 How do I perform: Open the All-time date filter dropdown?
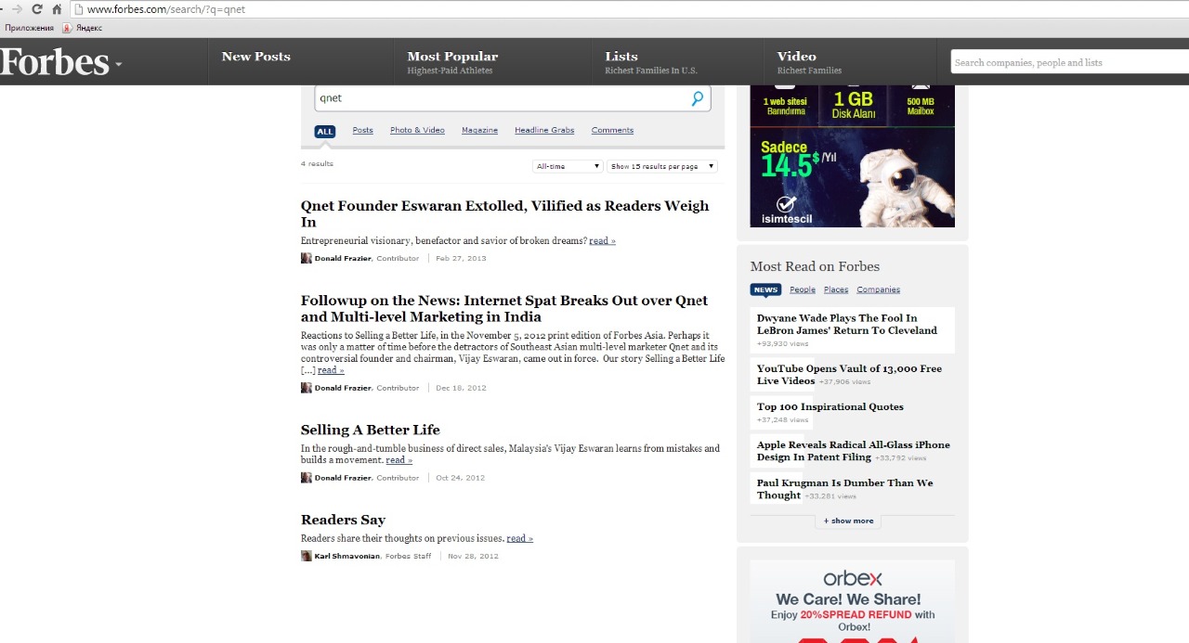click(568, 166)
